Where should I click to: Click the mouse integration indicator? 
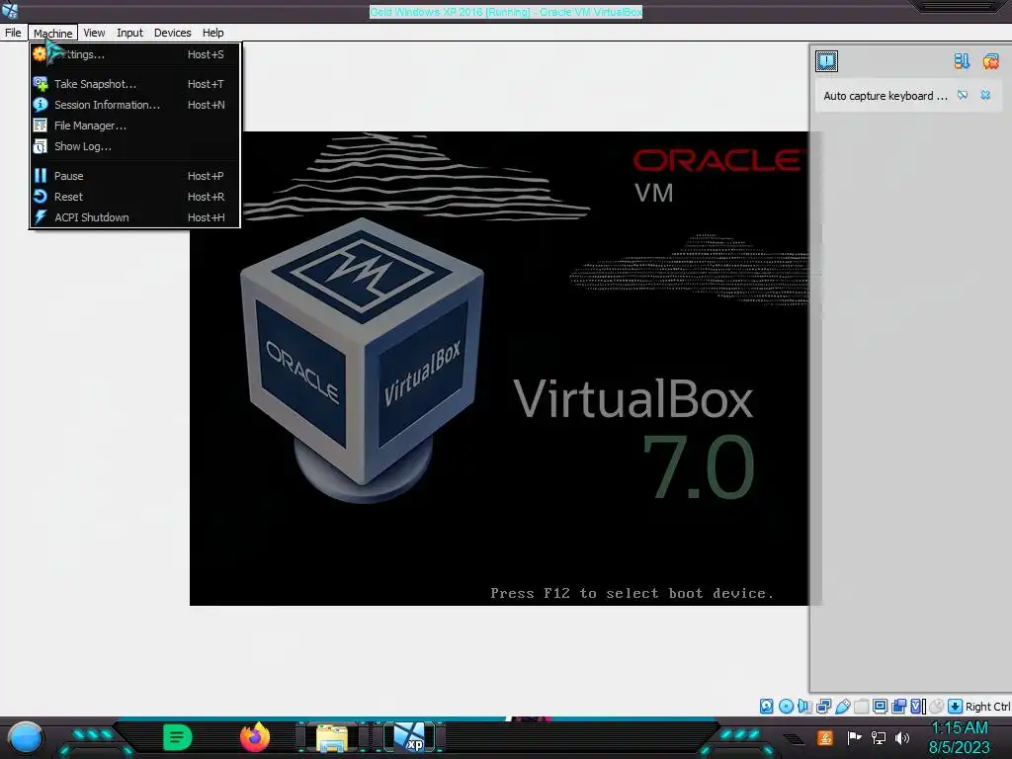(937, 706)
